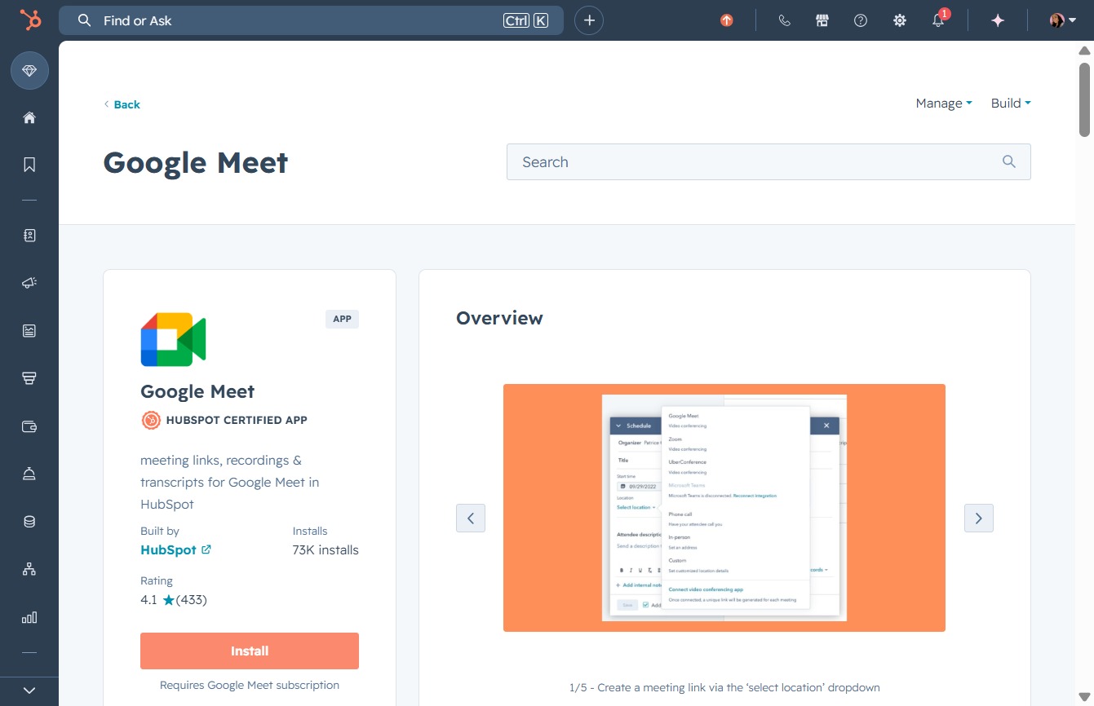Go Back to the marketplace
The image size is (1094, 706).
click(x=122, y=104)
